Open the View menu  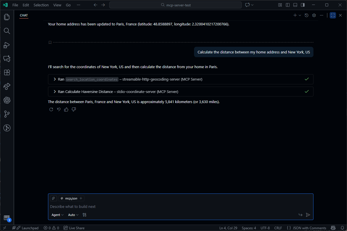[x=57, y=5]
